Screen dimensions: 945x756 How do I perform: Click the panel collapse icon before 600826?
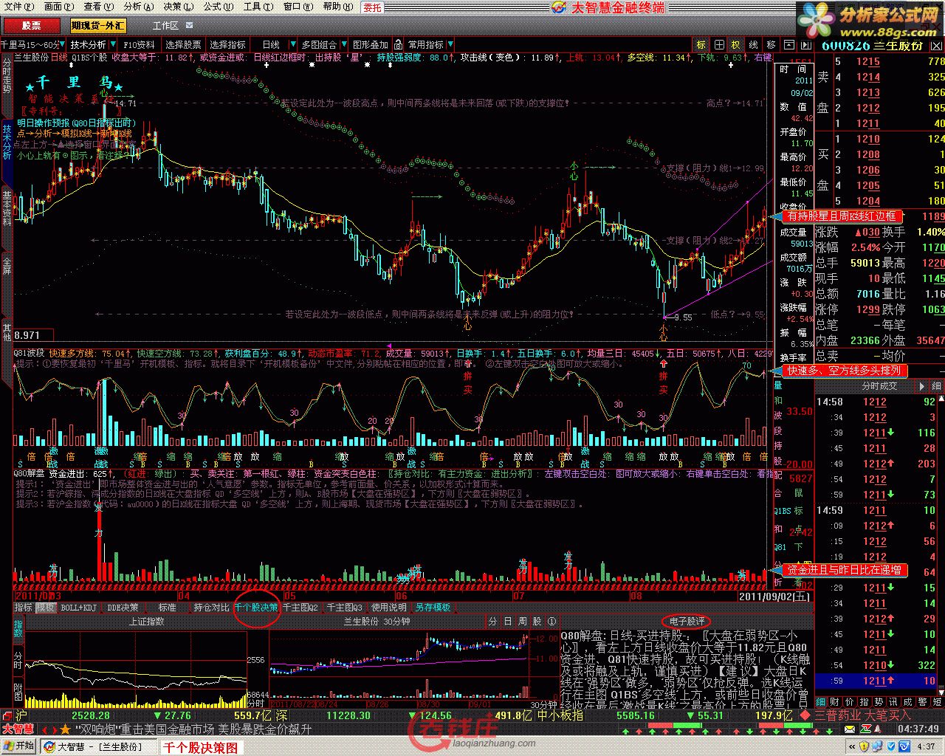point(806,45)
